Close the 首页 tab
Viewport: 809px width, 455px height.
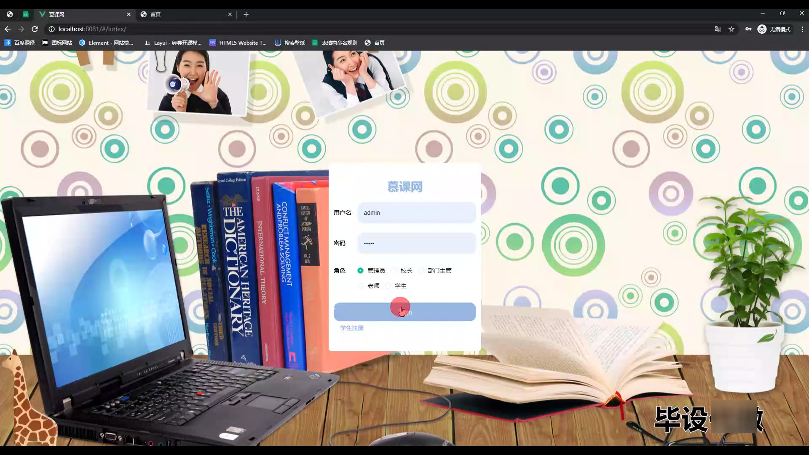pyautogui.click(x=230, y=14)
